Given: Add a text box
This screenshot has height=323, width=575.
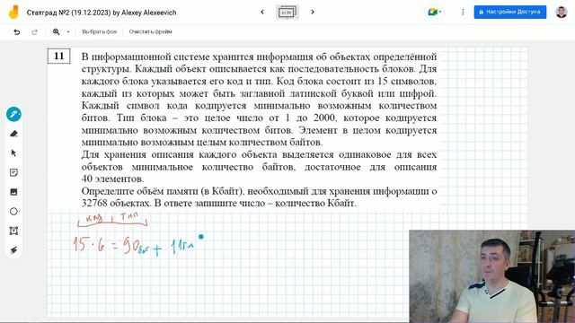Looking at the screenshot, I should coord(14,231).
